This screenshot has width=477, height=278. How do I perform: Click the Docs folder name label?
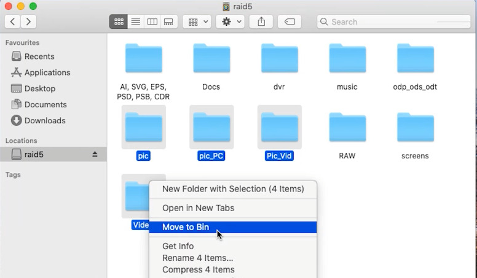click(211, 87)
